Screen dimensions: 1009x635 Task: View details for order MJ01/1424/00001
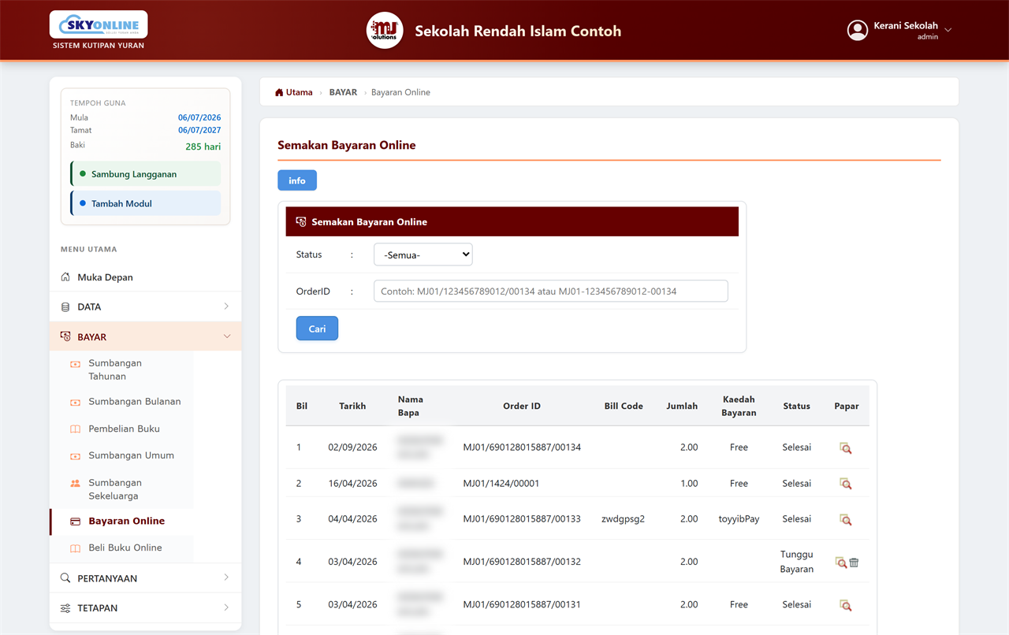click(x=845, y=484)
